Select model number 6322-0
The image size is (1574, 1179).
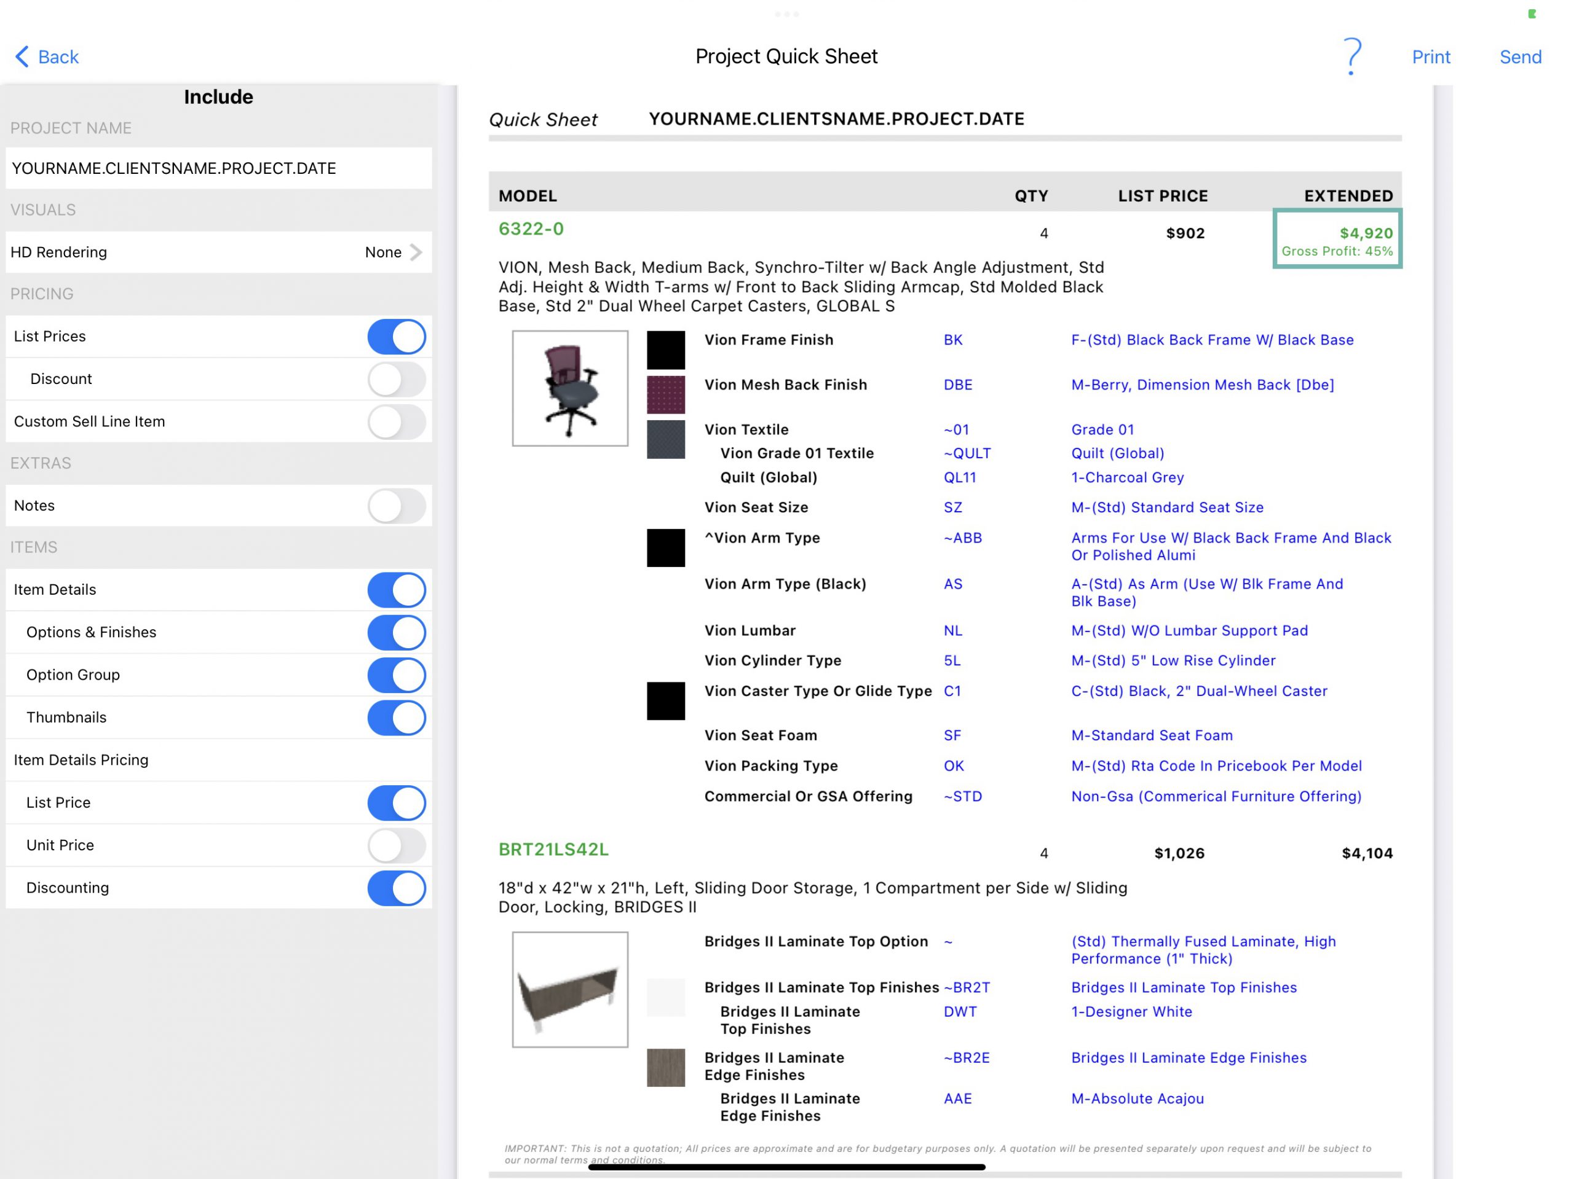click(x=531, y=229)
